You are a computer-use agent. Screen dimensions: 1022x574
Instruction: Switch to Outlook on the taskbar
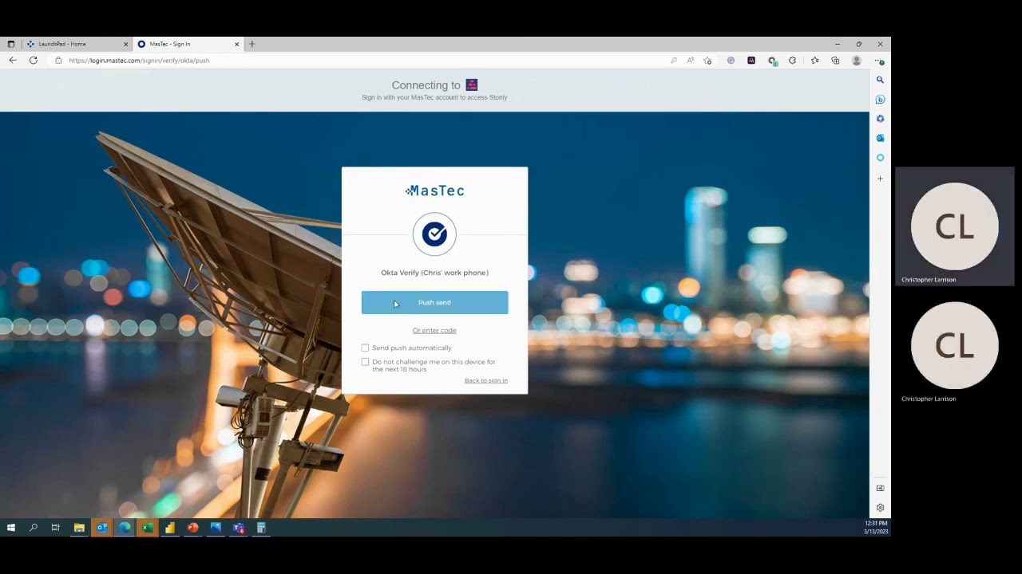(x=102, y=528)
